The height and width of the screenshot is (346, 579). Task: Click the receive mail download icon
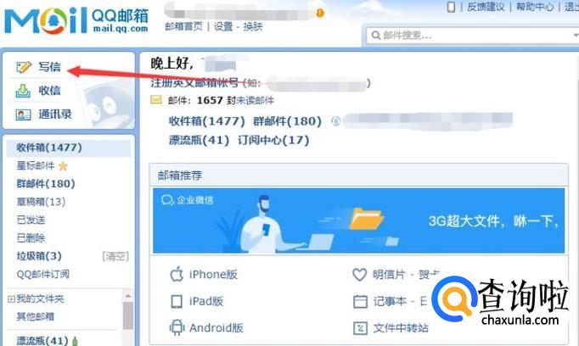tap(23, 91)
